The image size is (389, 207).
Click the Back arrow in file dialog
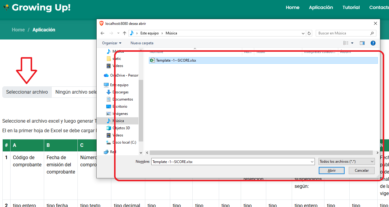102,33
